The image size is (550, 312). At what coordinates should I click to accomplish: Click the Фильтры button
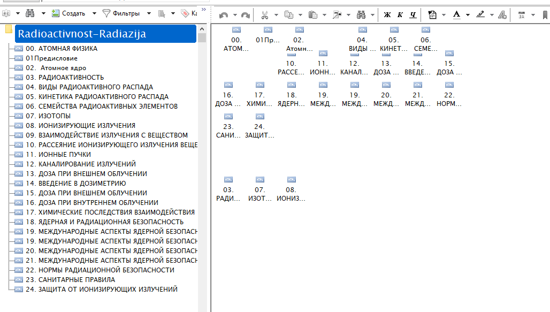(x=121, y=13)
